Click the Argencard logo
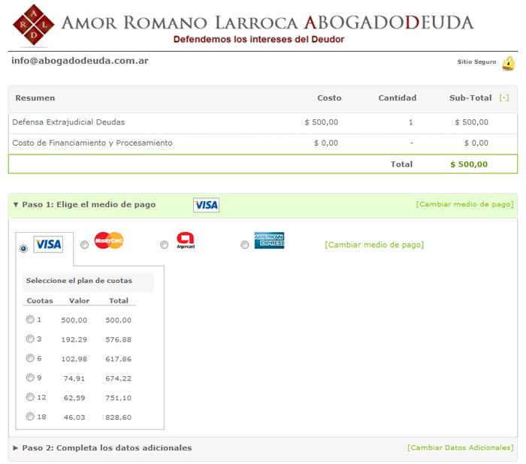The image size is (526, 464). coord(186,241)
